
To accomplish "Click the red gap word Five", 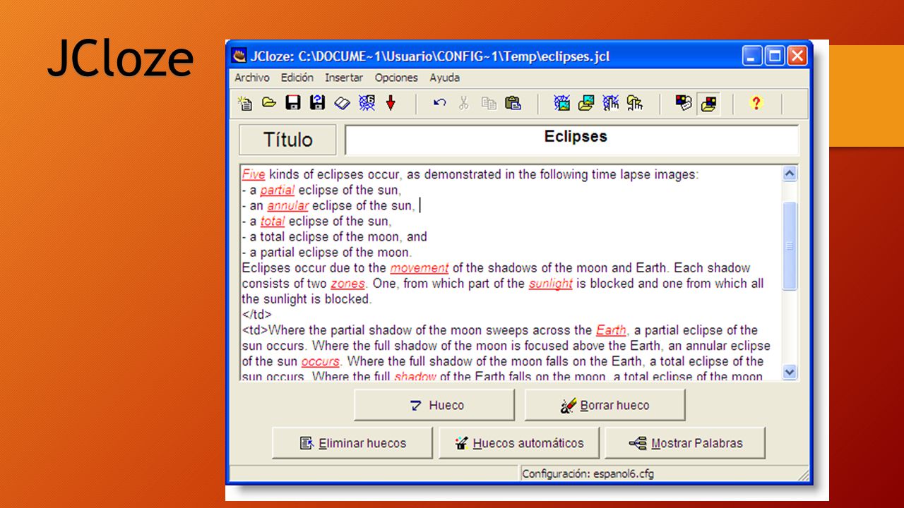I will tap(254, 174).
